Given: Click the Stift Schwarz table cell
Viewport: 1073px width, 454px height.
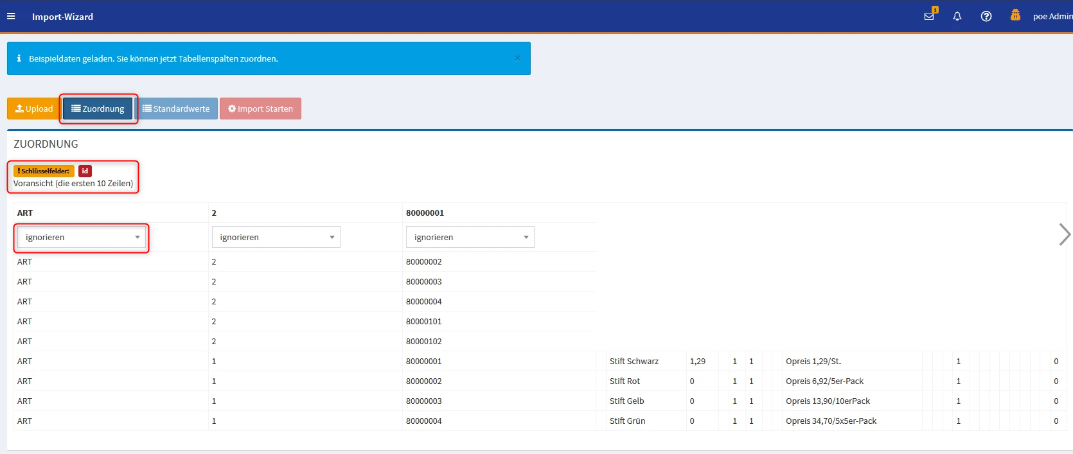Looking at the screenshot, I should click(634, 362).
